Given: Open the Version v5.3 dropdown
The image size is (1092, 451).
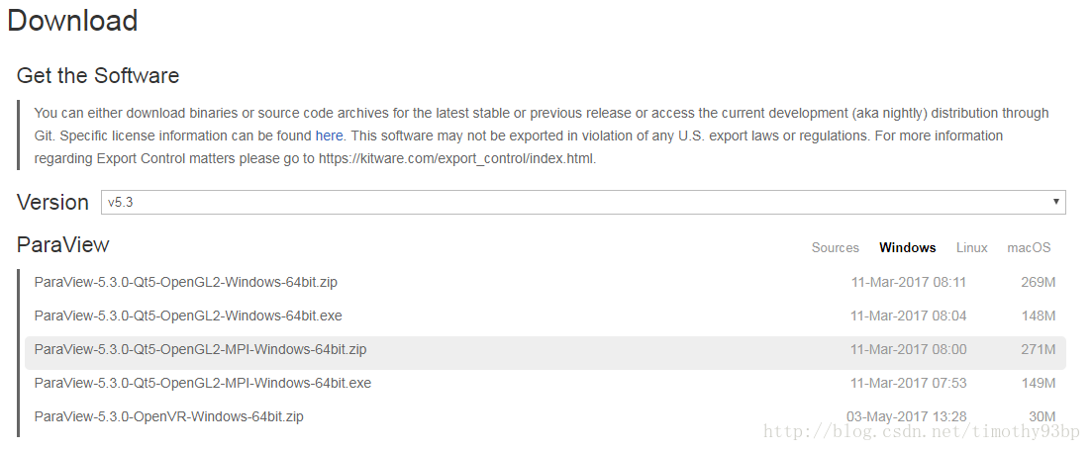Looking at the screenshot, I should pos(583,202).
